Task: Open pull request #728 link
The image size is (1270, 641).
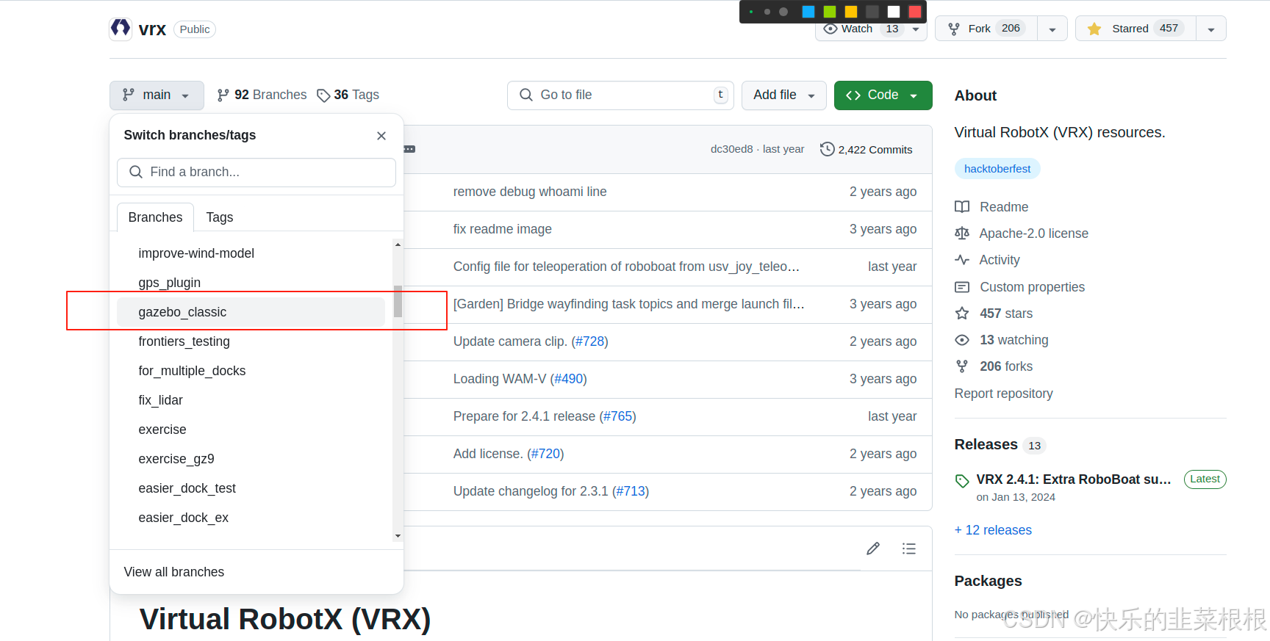Action: click(x=589, y=341)
